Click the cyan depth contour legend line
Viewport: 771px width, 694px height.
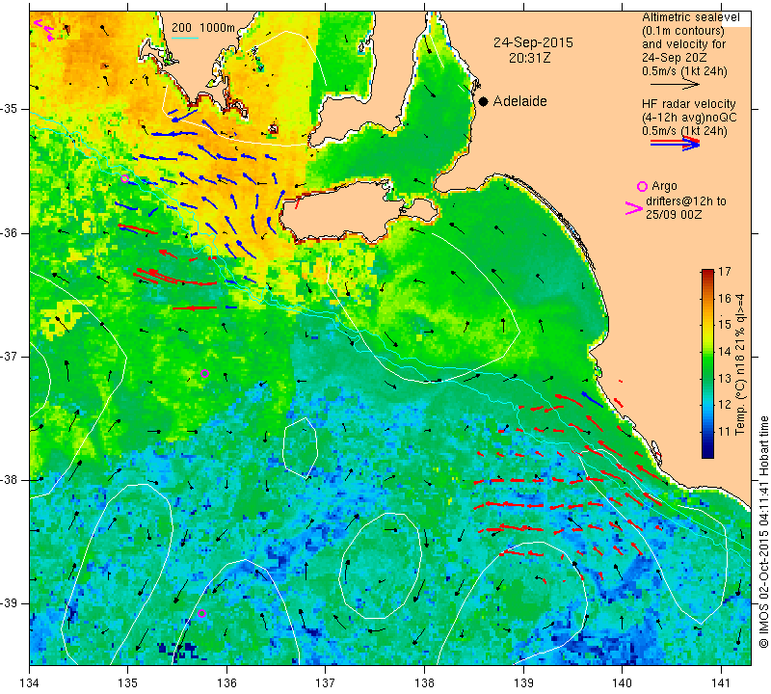point(184,39)
